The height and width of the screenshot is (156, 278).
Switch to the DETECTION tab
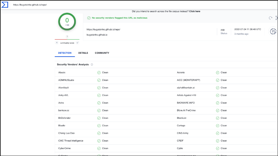(x=65, y=53)
